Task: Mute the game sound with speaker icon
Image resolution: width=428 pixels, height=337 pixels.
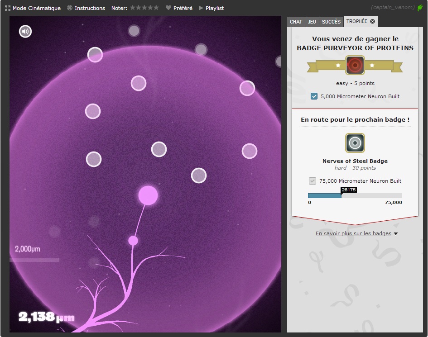Action: click(x=25, y=31)
